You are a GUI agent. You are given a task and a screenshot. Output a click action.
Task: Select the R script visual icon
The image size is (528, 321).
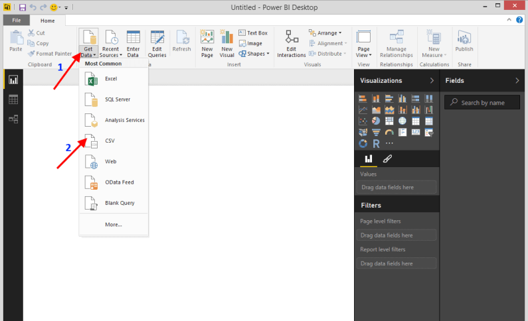coord(376,143)
